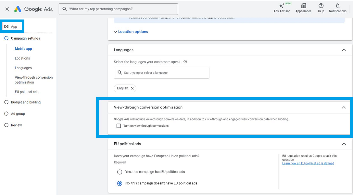Close campaign editor with X icon
Screen dimensions: 353x195
(x=7, y=9)
